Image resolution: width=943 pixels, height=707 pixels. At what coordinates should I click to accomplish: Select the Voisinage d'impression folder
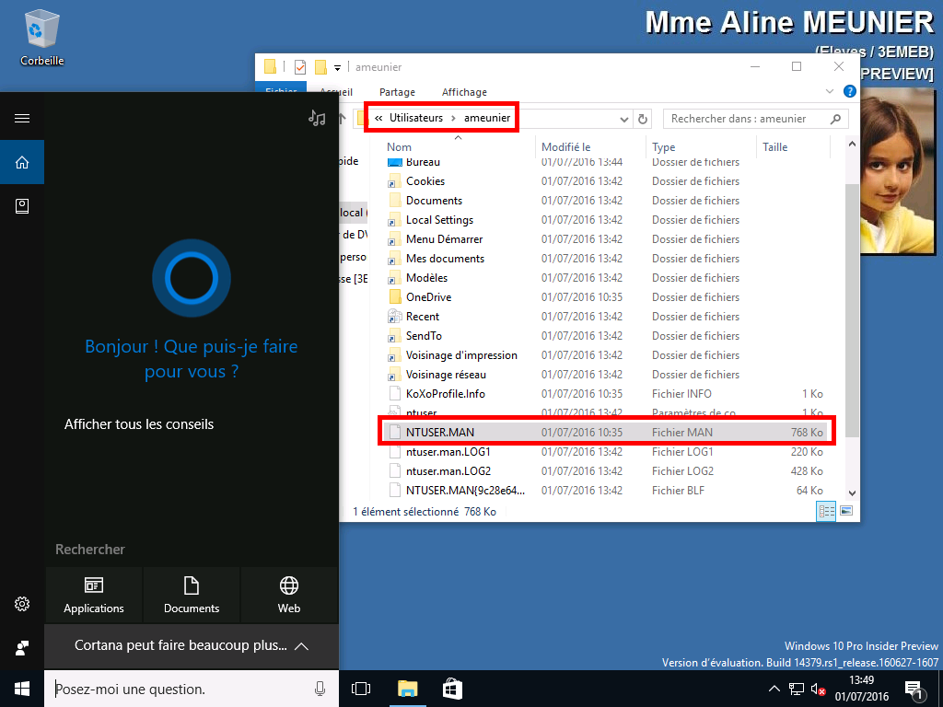[604, 354]
